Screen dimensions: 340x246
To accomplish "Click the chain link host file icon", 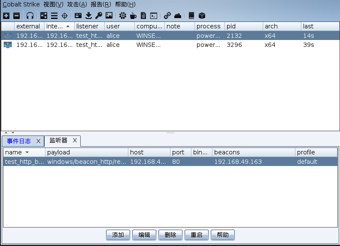I will click(x=167, y=15).
